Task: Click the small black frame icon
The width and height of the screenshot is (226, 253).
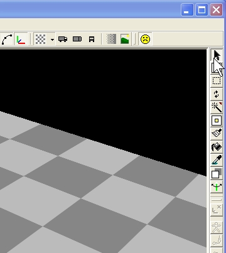Action: [x=92, y=39]
